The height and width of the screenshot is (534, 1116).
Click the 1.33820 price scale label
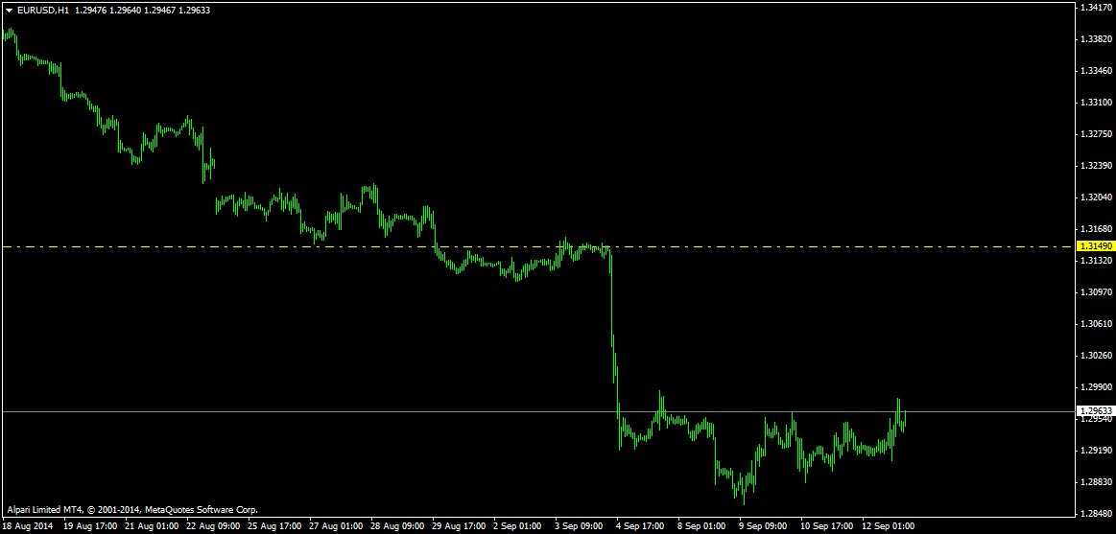tap(1095, 39)
